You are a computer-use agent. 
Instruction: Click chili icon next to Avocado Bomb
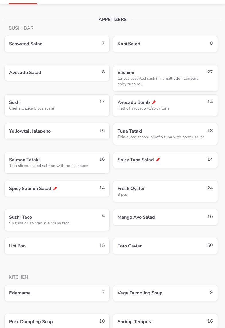pos(154,102)
